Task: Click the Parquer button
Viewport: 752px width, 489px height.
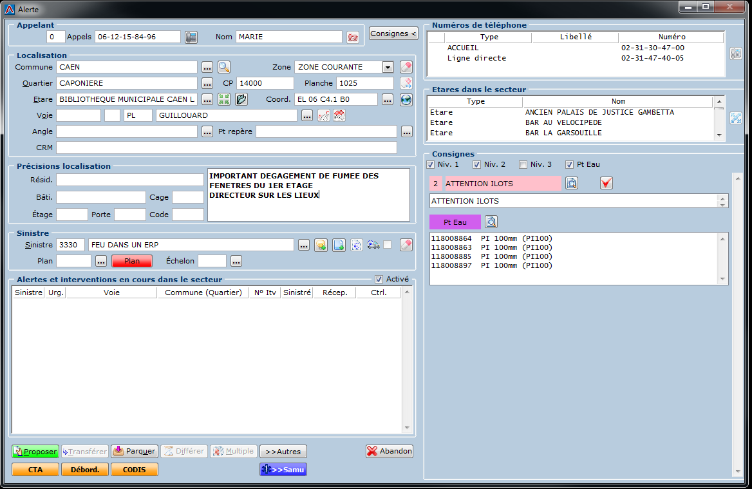Action: tap(135, 452)
